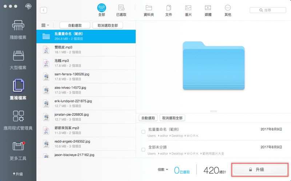Click 自動選取 in the detail panel

click(x=148, y=118)
